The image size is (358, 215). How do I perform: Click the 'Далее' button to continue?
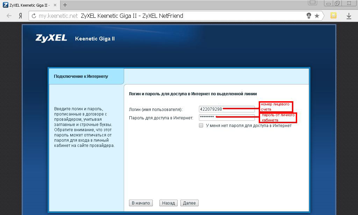click(189, 203)
